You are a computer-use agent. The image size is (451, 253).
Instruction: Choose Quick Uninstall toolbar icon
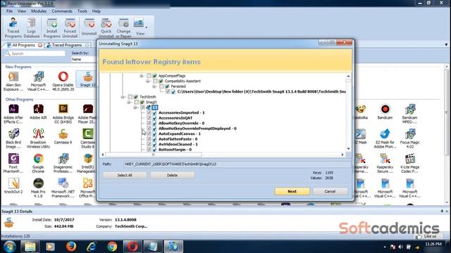point(106,27)
